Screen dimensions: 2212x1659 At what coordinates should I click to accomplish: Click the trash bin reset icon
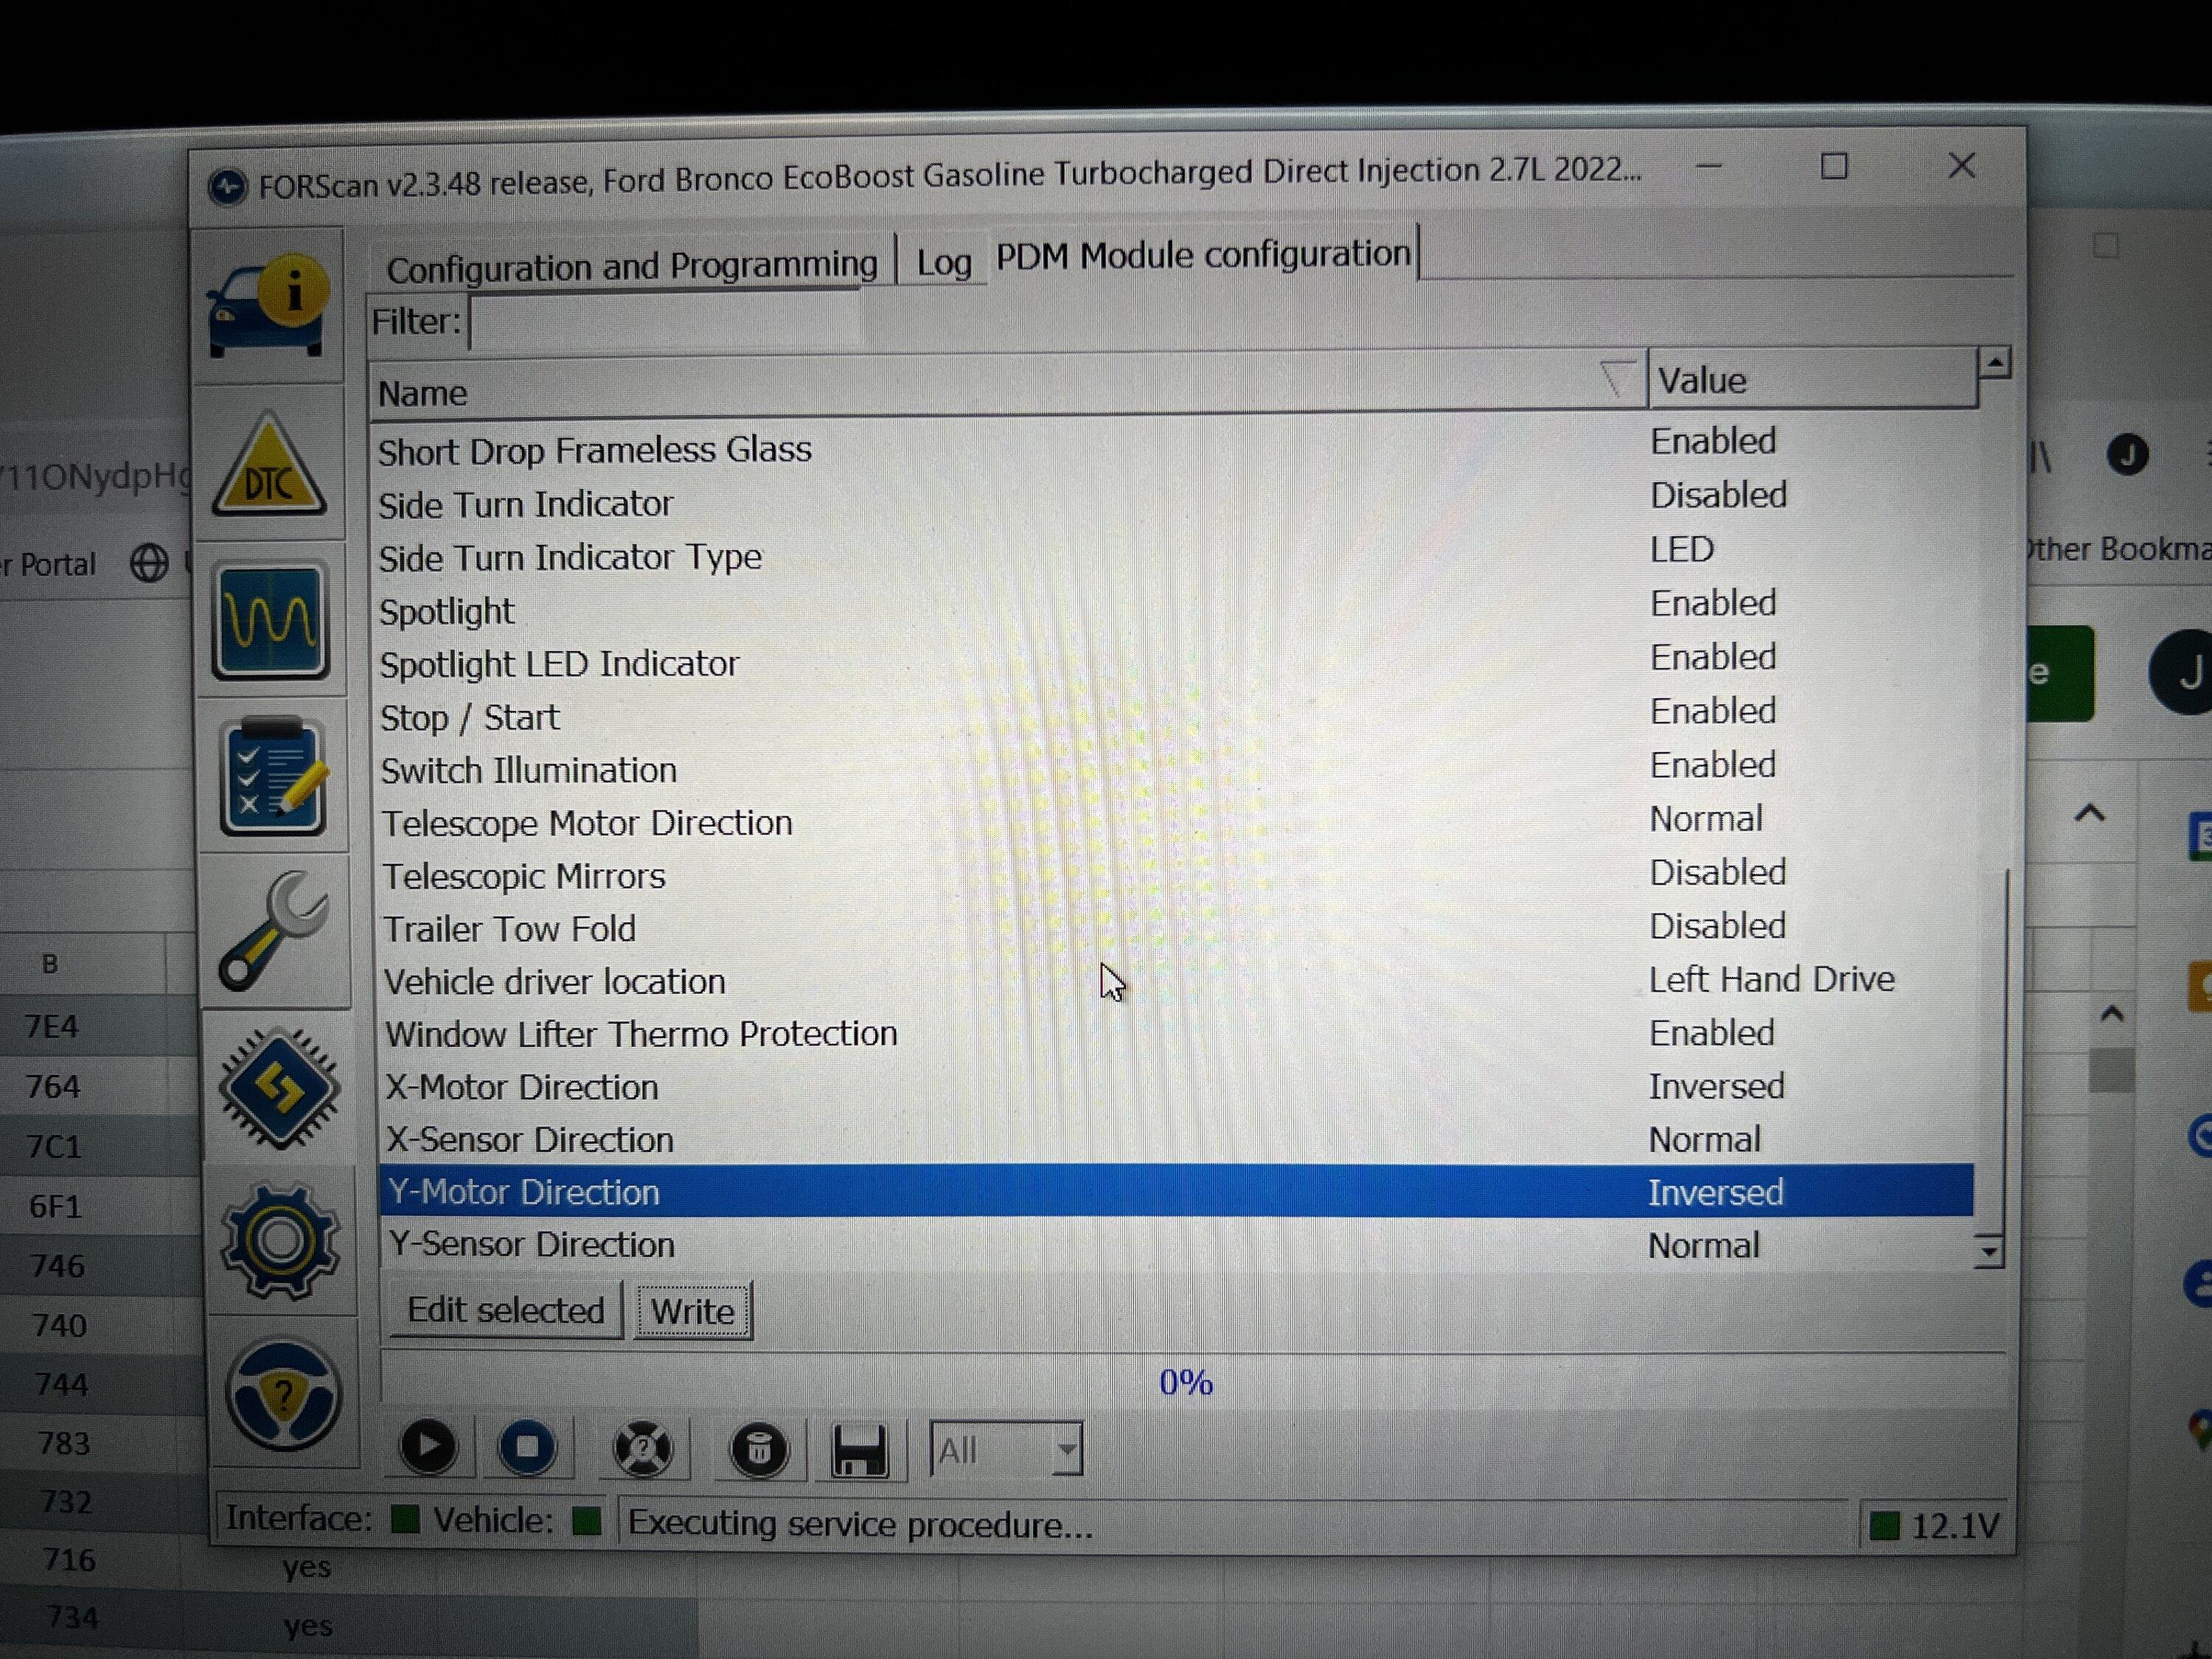pos(759,1449)
